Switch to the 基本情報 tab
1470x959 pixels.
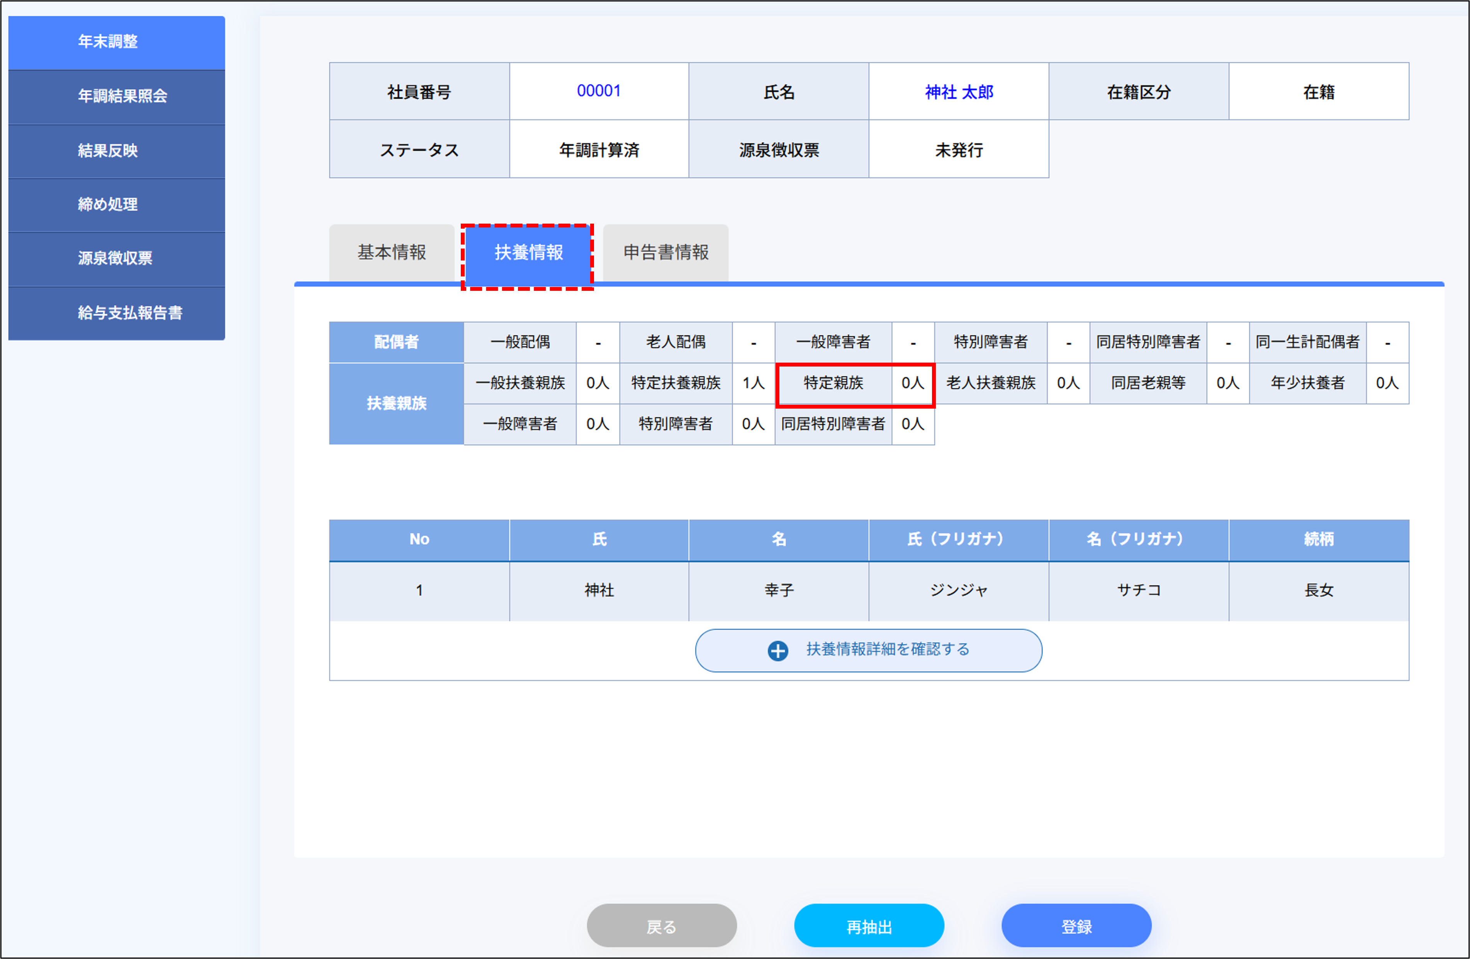tap(392, 252)
